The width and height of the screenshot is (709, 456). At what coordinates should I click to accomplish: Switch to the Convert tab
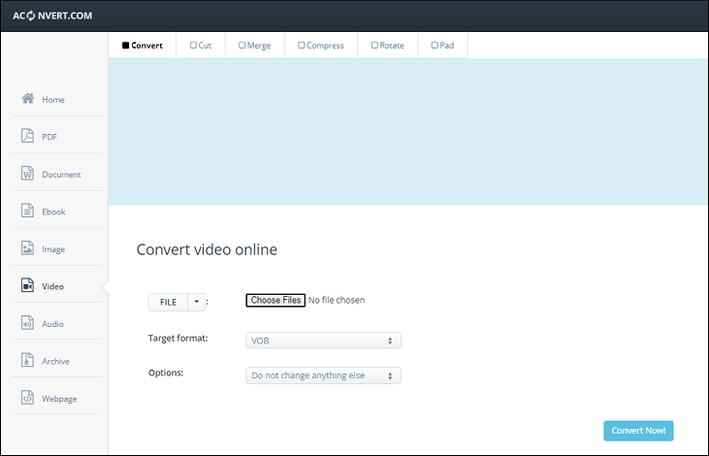(x=142, y=46)
